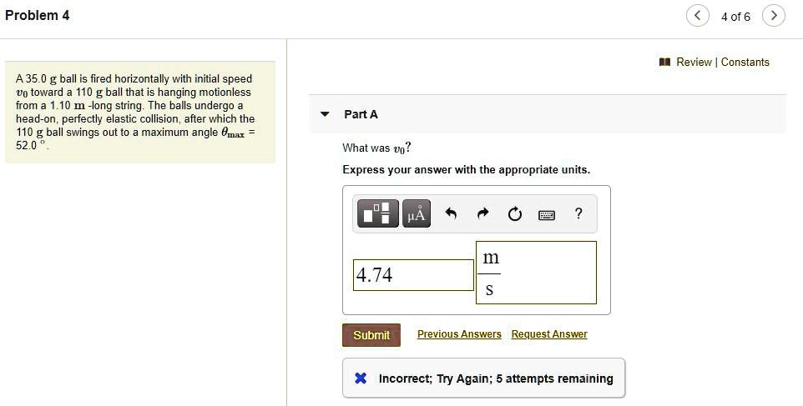803x406 pixels.
Task: Open the Review link
Action: coord(694,62)
